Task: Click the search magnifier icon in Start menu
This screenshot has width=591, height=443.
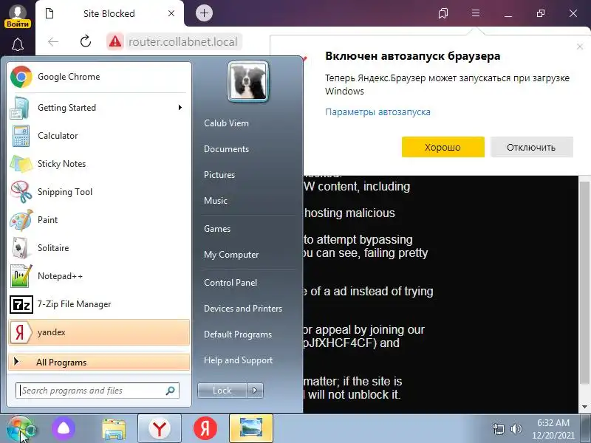Action: click(171, 391)
